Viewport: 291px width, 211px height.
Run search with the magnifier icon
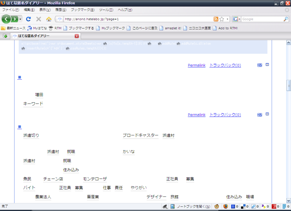click(x=286, y=19)
